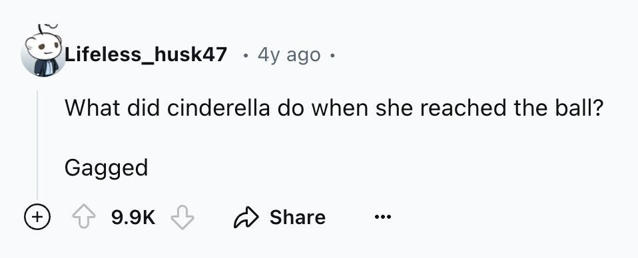The height and width of the screenshot is (258, 638).
Task: Click the curved Share arrow icon
Action: [x=246, y=217]
